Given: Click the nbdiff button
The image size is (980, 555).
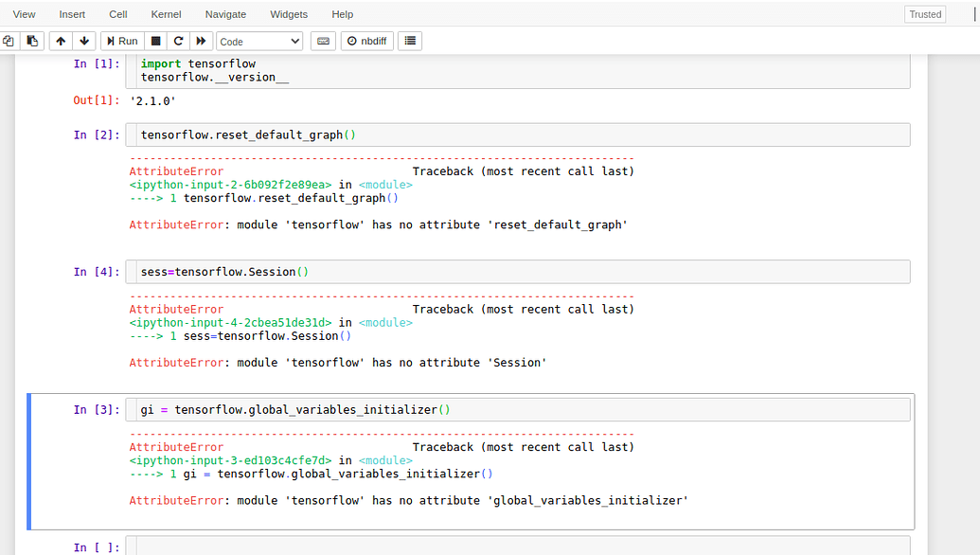Looking at the screenshot, I should (x=366, y=41).
